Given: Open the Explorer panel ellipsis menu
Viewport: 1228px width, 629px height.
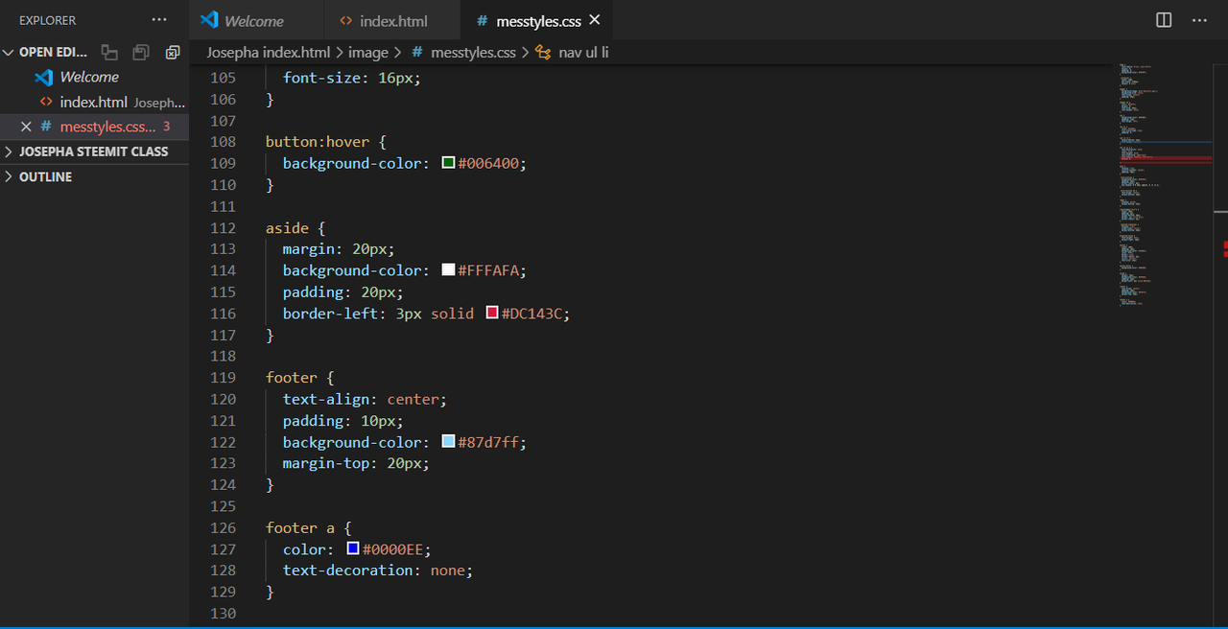Looking at the screenshot, I should pyautogui.click(x=159, y=20).
